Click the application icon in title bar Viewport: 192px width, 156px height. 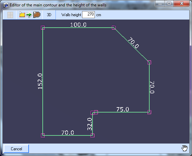6,5
